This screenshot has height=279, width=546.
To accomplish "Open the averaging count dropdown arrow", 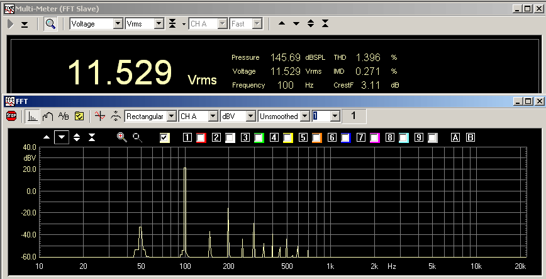I will [x=335, y=116].
